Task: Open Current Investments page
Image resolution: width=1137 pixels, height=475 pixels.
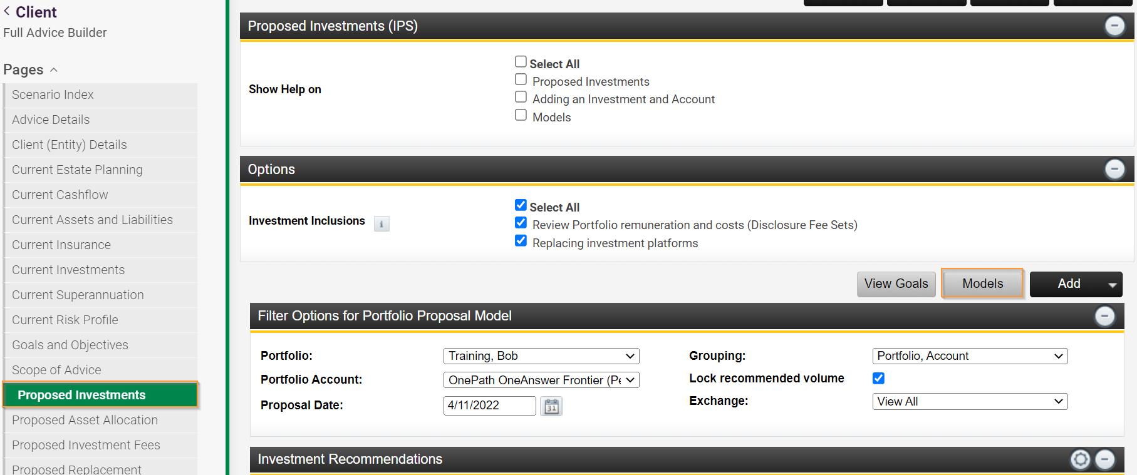Action: coord(101,270)
